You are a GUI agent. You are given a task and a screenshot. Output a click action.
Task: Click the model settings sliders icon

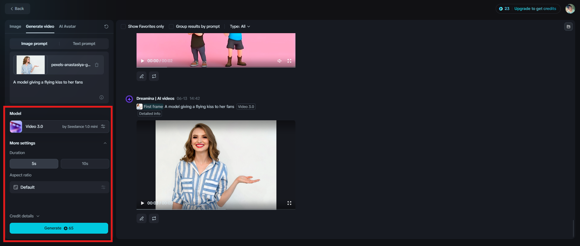click(103, 127)
